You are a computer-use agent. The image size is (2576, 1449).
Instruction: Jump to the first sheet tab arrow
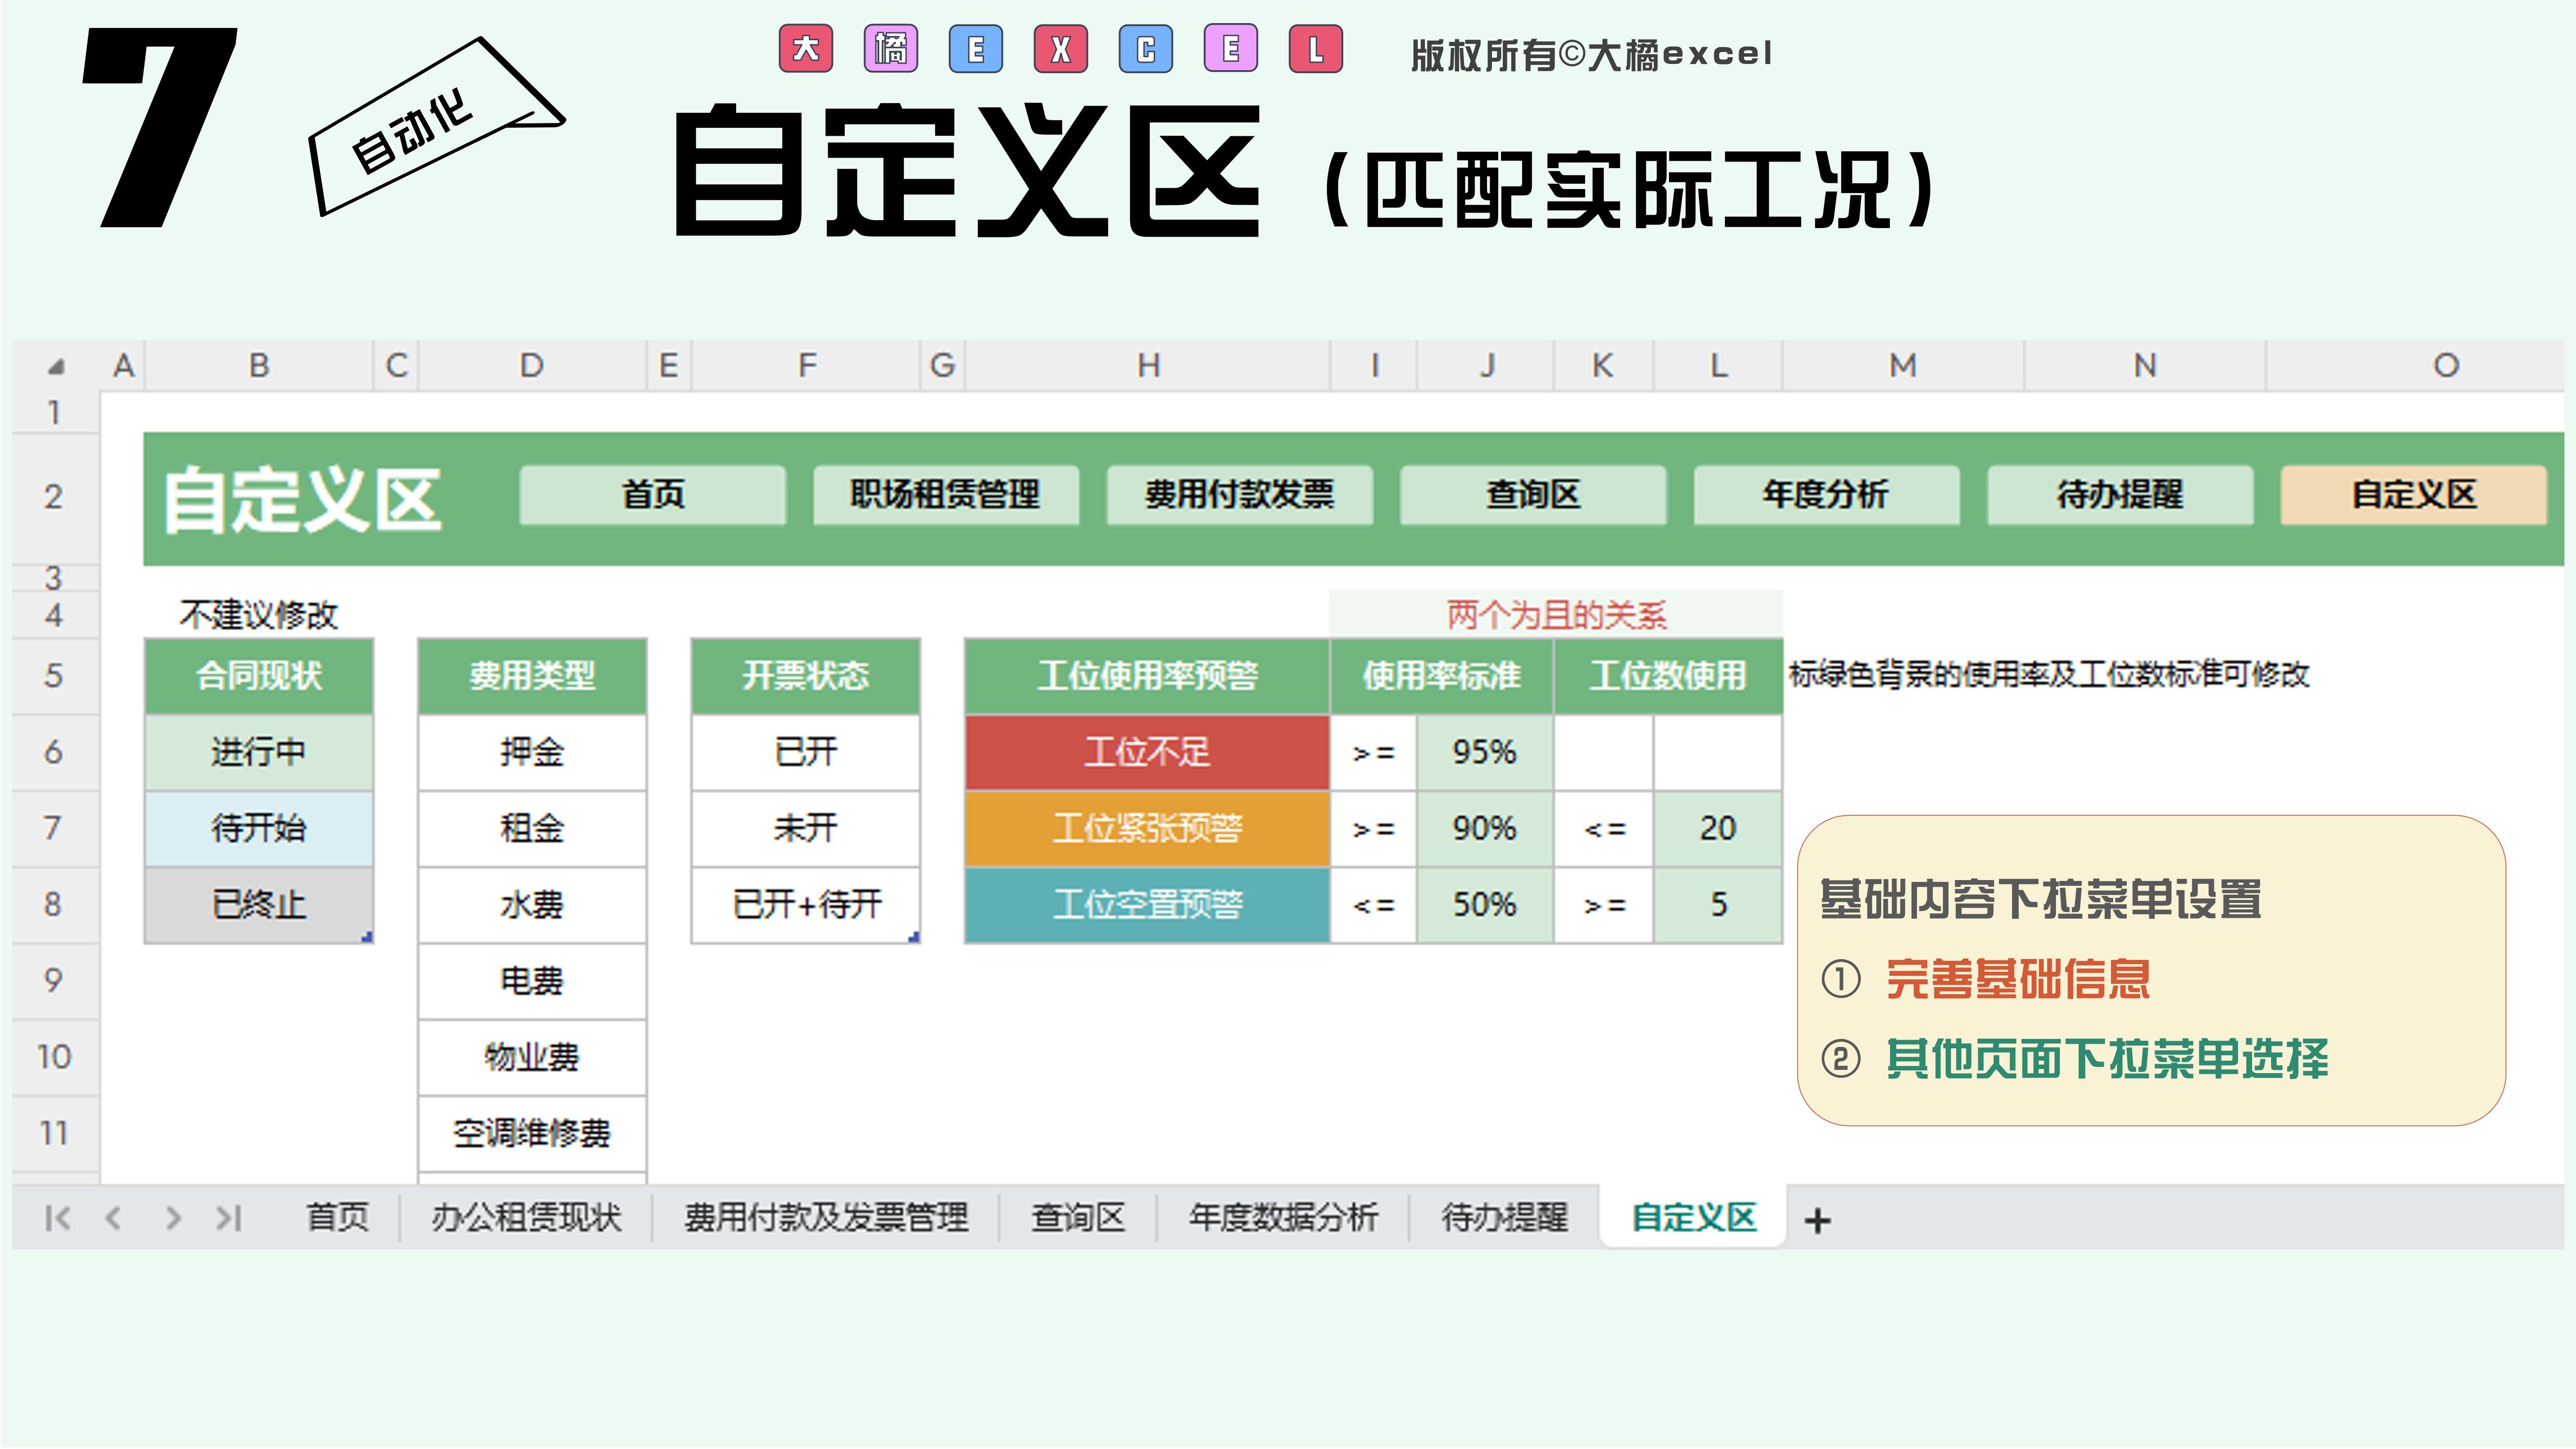tap(57, 1217)
